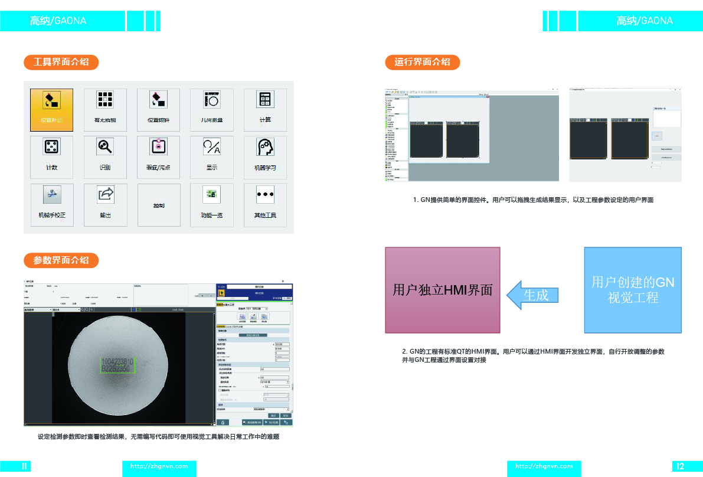Click the 运行界面介绍 heading
Viewport: 703px width, 477px height.
(x=423, y=62)
